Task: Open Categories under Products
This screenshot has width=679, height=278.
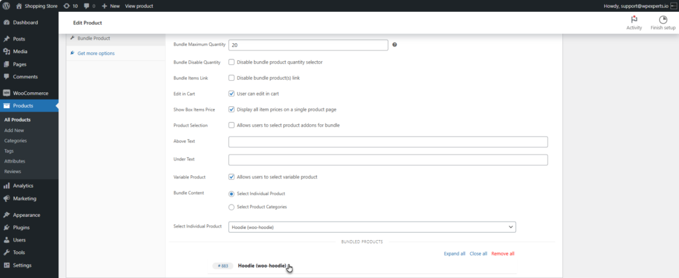Action: (x=16, y=141)
